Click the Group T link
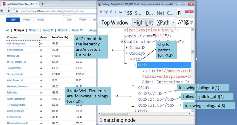The image size is (237, 125). click(x=63, y=30)
